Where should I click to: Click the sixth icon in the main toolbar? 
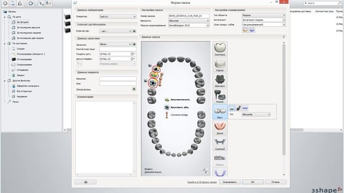48,3
